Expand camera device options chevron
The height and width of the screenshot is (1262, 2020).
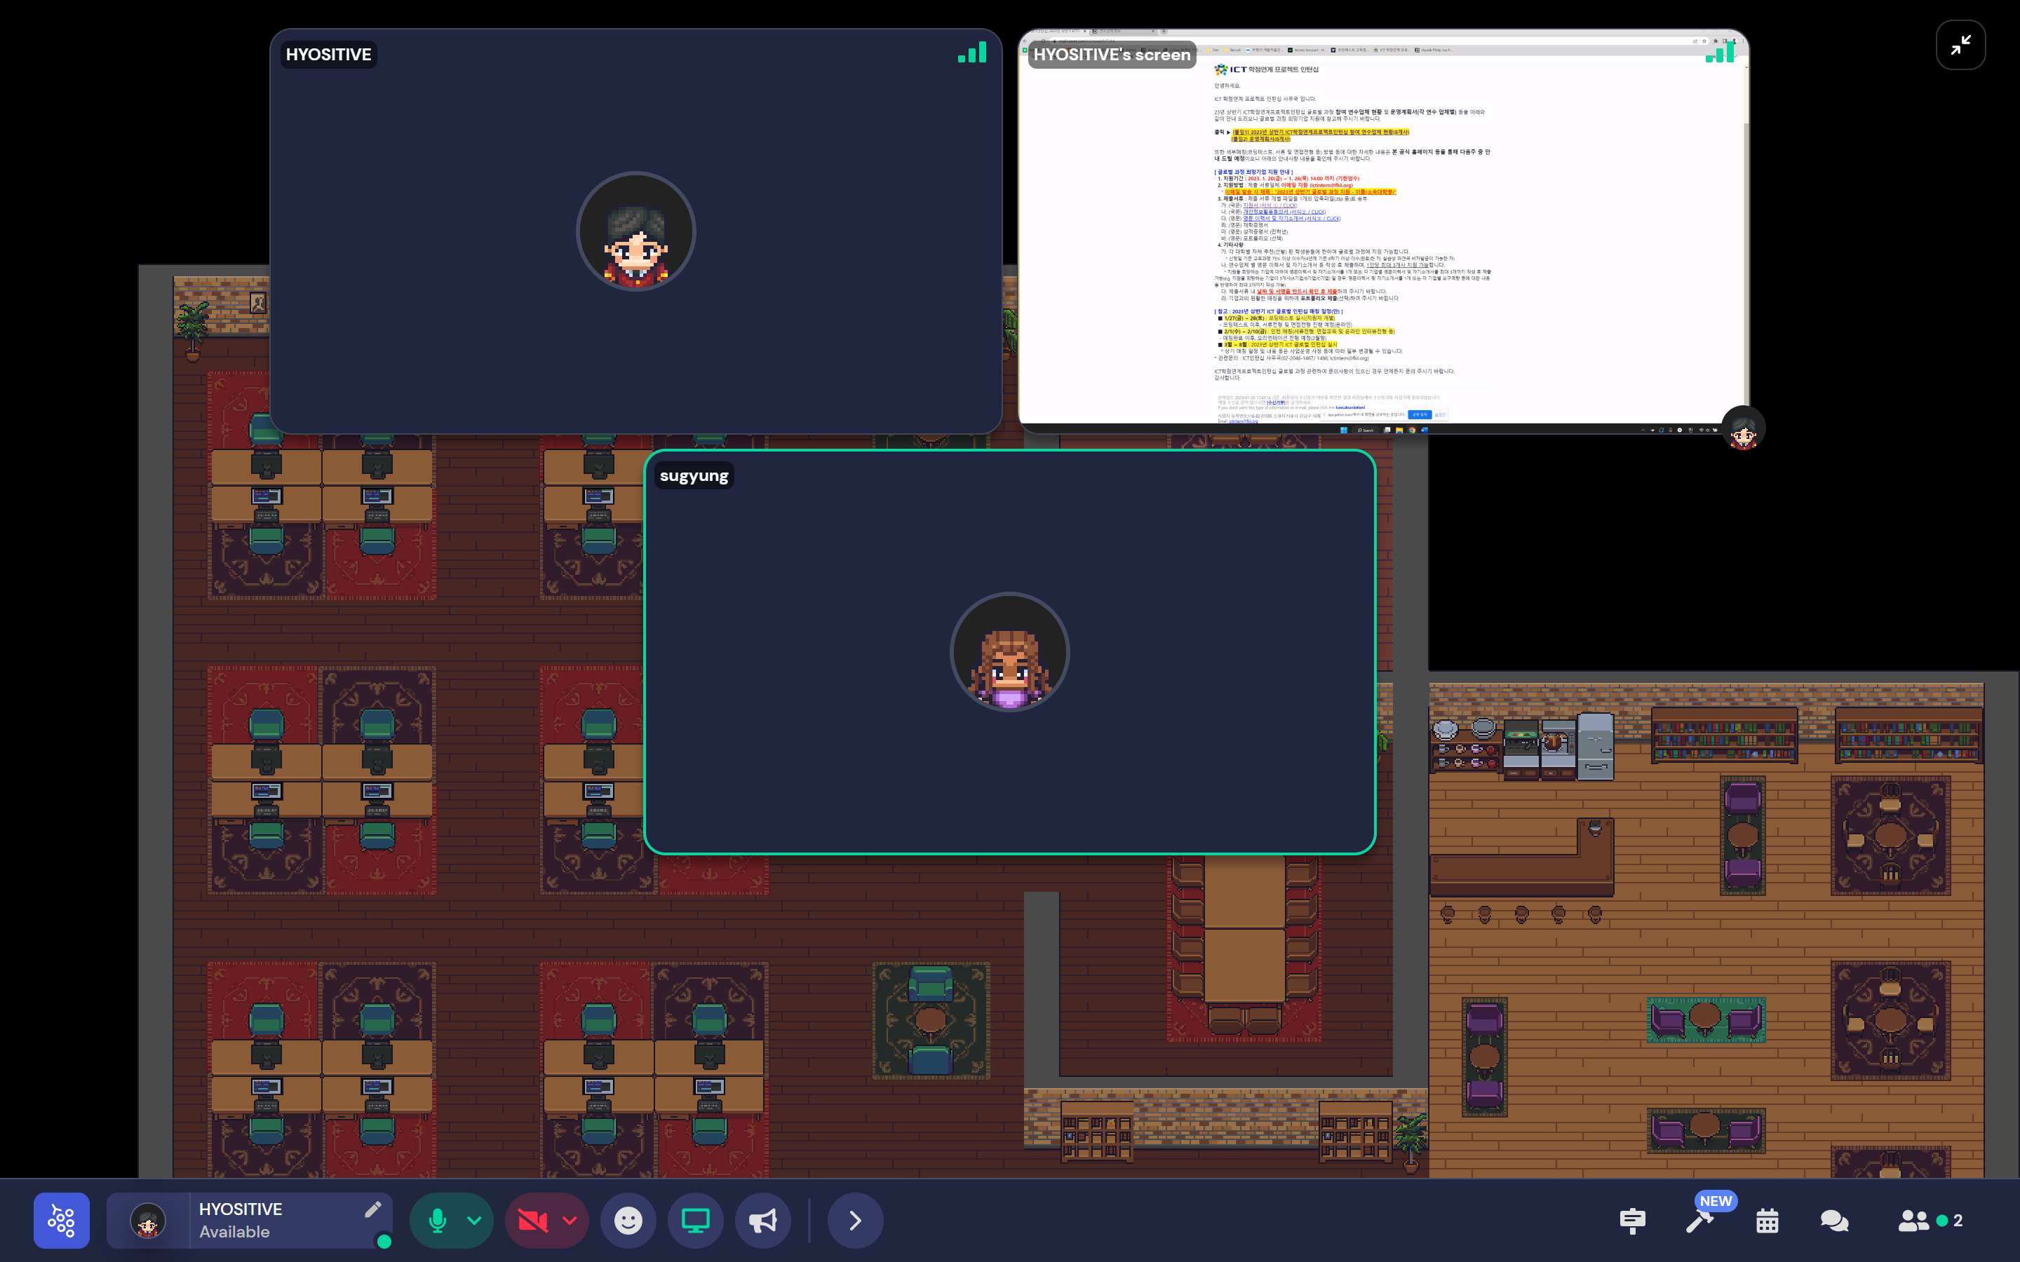pyautogui.click(x=570, y=1220)
